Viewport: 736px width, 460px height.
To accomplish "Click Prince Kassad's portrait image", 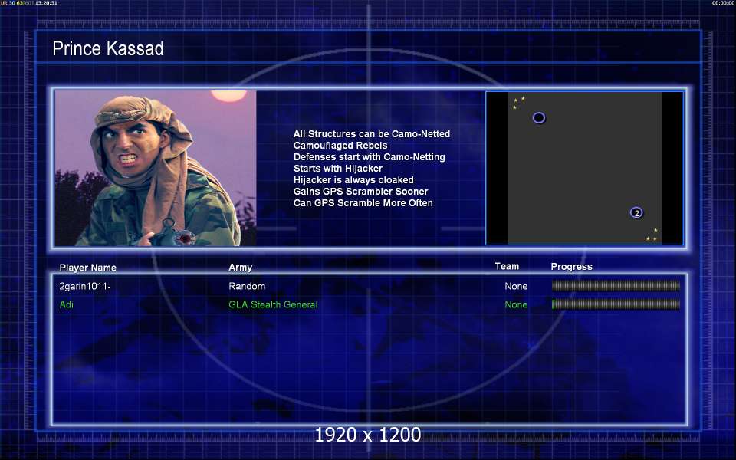I will pyautogui.click(x=156, y=168).
